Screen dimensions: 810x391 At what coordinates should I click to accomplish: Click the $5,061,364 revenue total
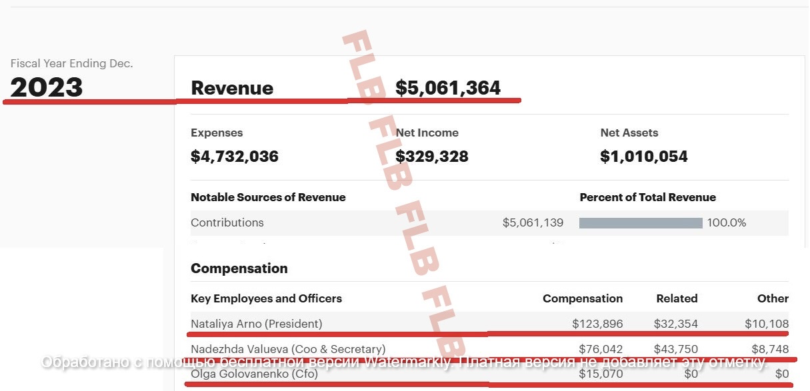(448, 88)
